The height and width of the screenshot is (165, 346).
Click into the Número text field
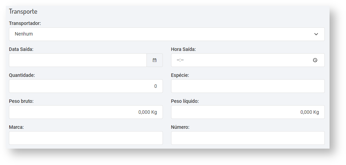click(x=248, y=138)
